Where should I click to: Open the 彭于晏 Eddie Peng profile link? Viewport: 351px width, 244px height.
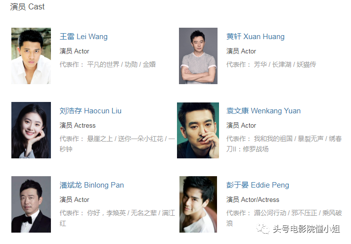click(258, 185)
